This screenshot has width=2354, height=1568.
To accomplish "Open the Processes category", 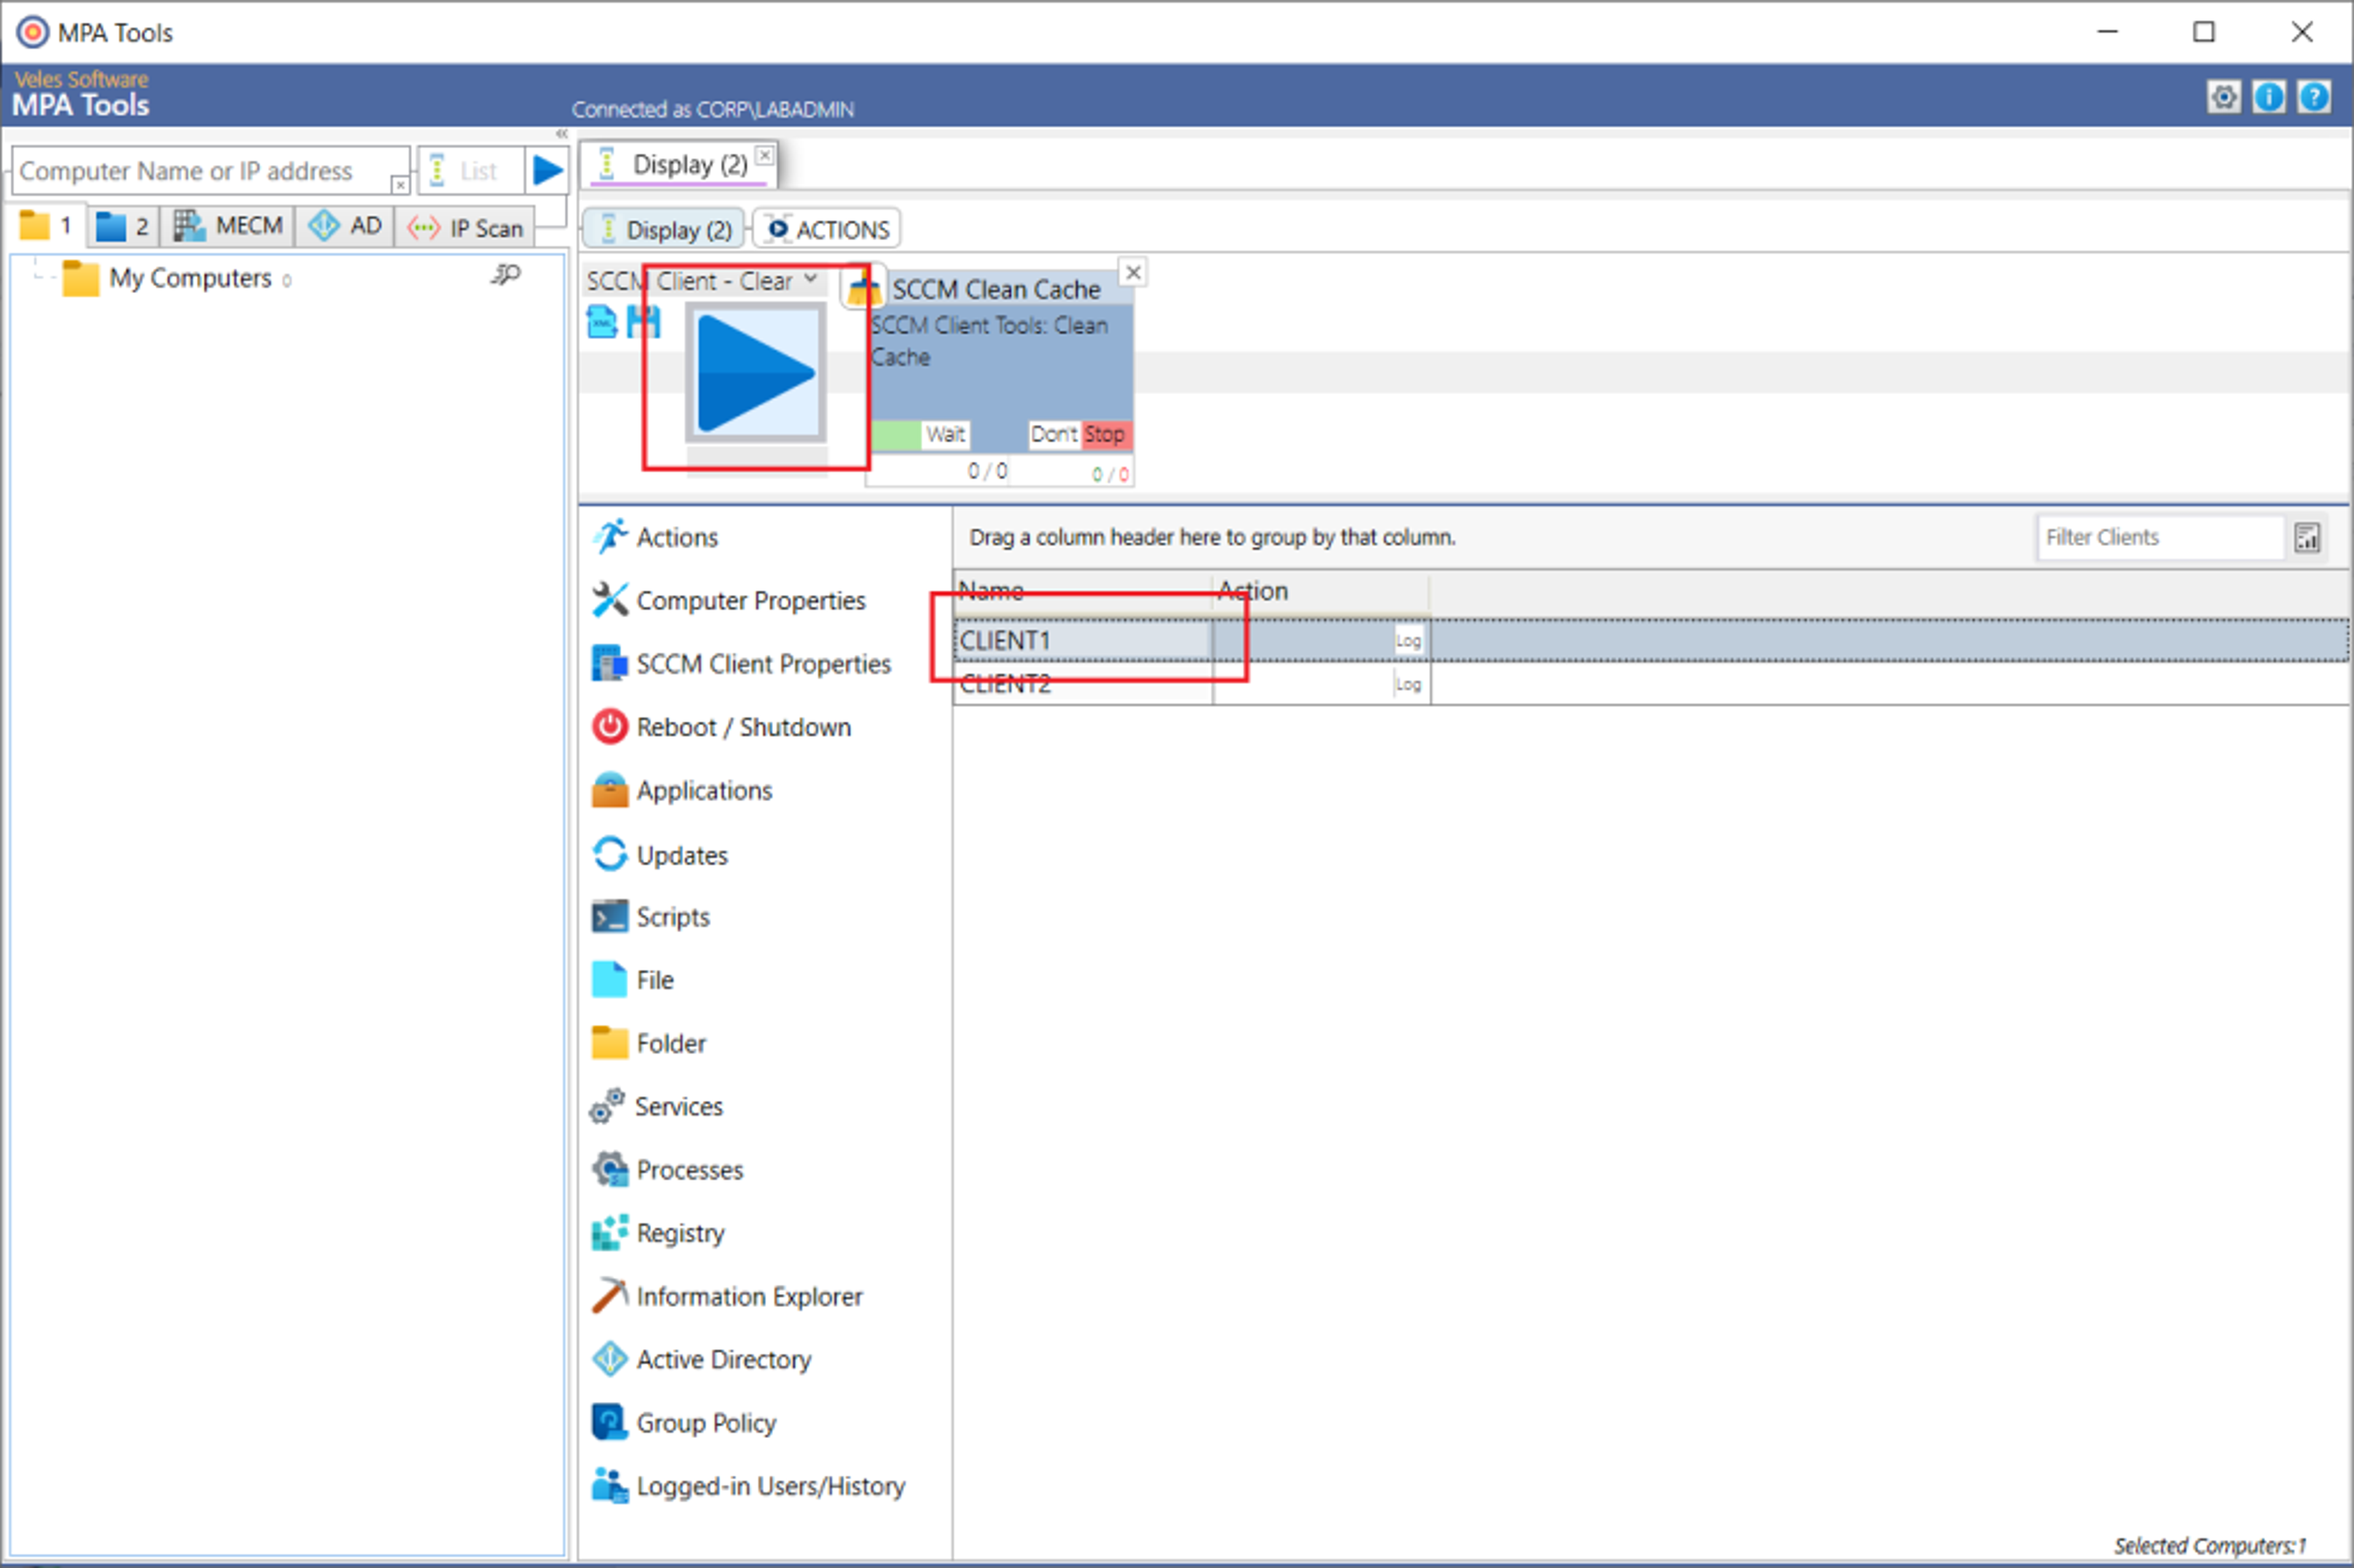I will click(667, 1169).
